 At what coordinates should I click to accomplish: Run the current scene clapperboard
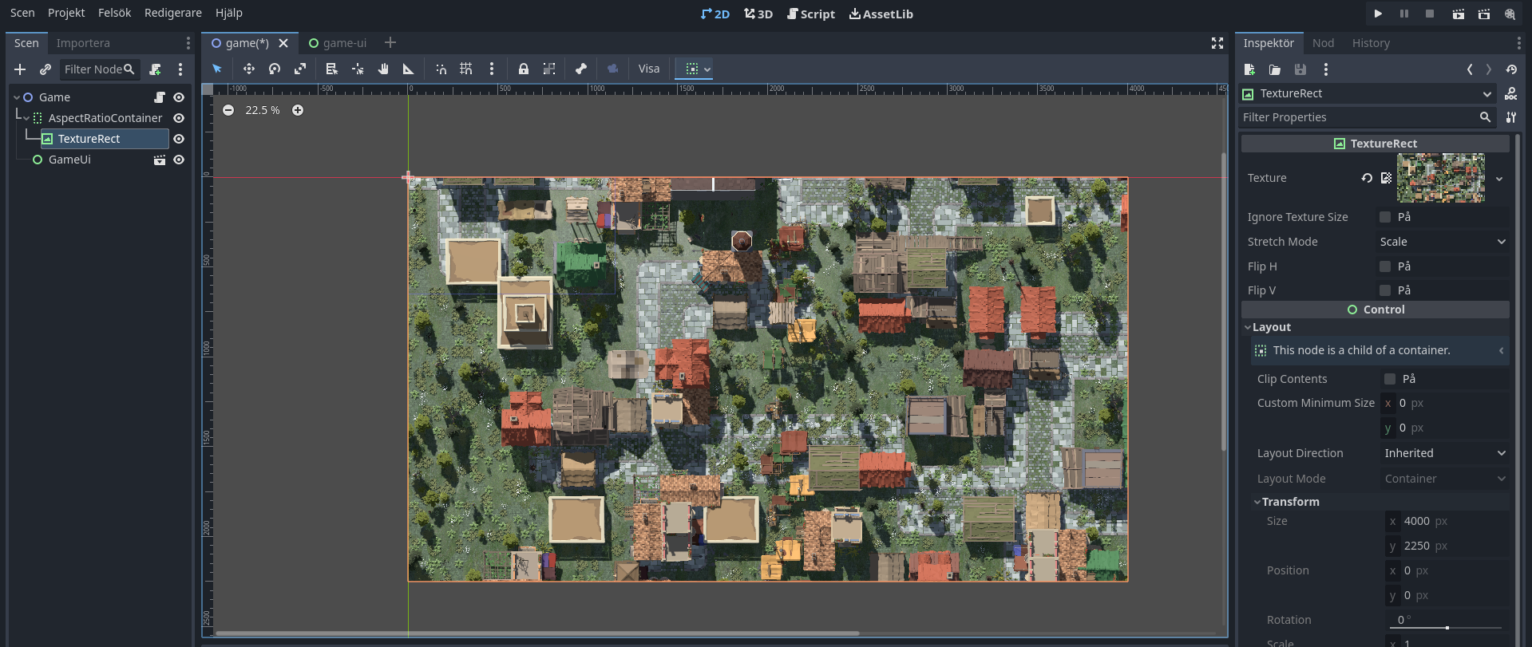pos(1458,14)
